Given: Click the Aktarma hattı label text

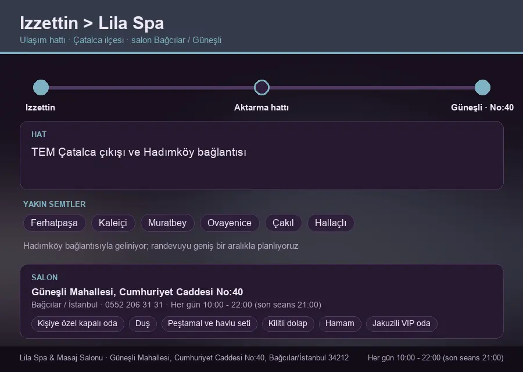Looking at the screenshot, I should click(261, 108).
